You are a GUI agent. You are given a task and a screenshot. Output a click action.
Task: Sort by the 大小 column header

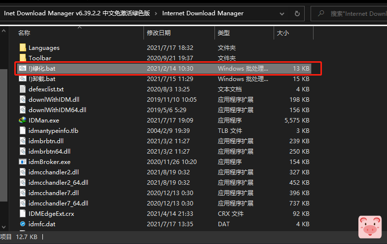pyautogui.click(x=283, y=33)
